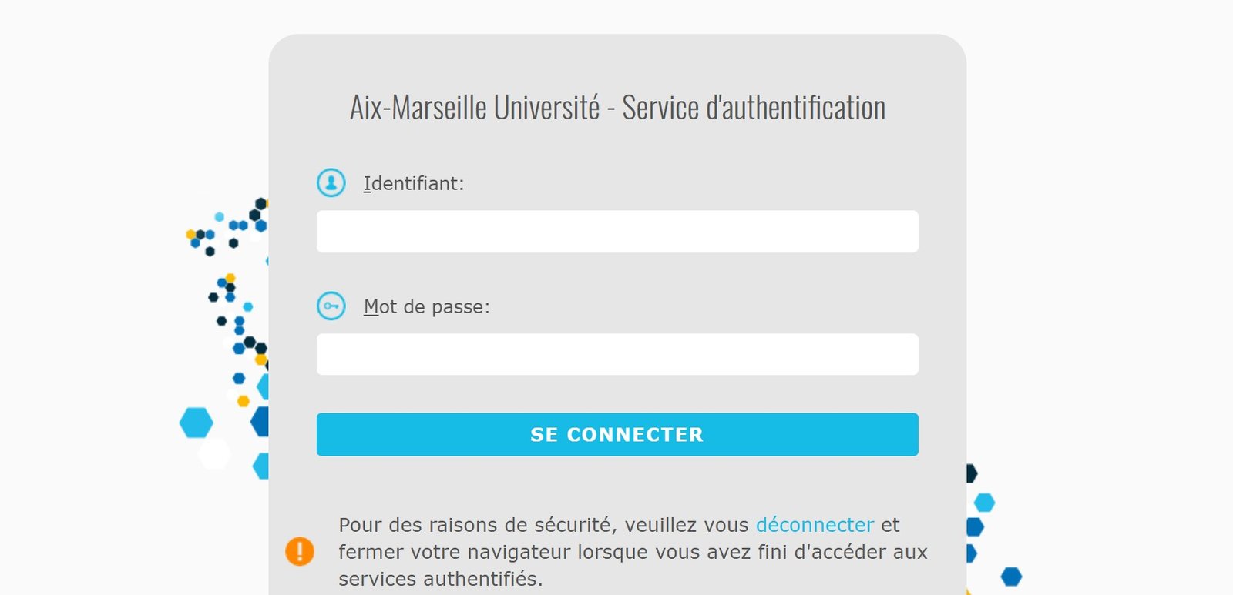Click the orange exclamation warning icon
This screenshot has height=595, width=1233.
click(300, 551)
